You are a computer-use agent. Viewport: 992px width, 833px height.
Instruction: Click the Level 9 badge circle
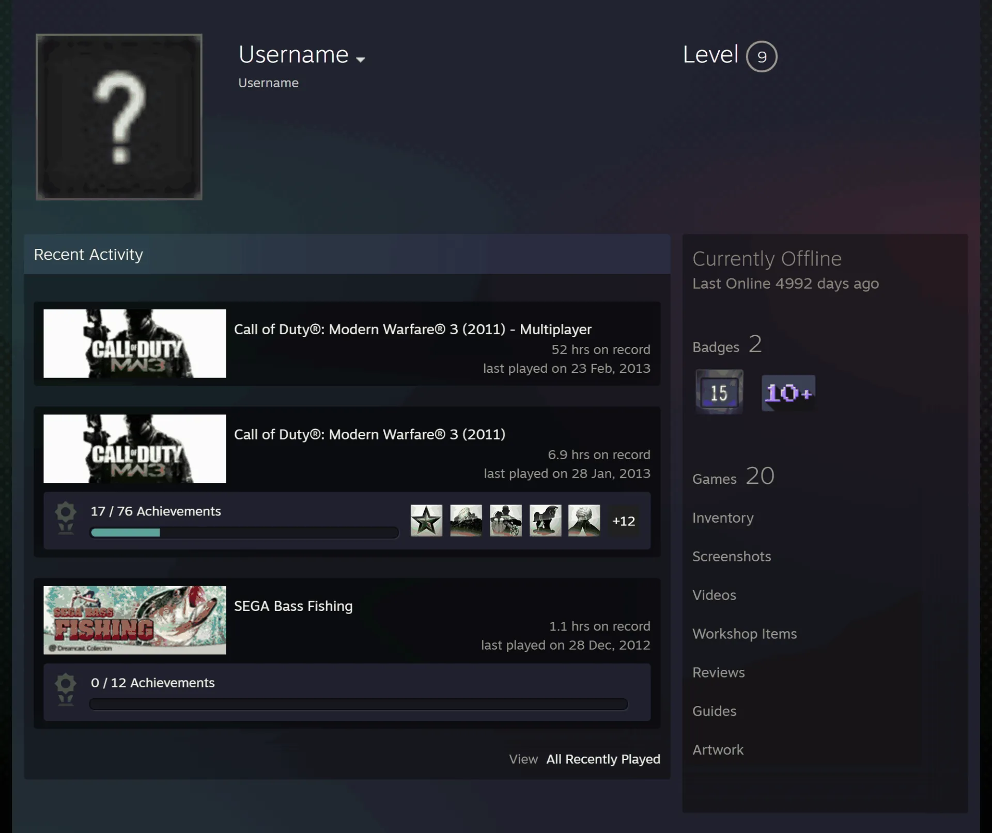click(x=762, y=56)
